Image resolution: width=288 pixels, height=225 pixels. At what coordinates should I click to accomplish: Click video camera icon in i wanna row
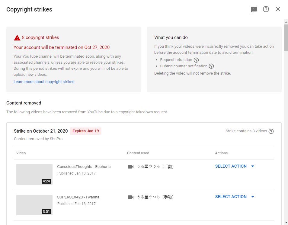point(131,197)
